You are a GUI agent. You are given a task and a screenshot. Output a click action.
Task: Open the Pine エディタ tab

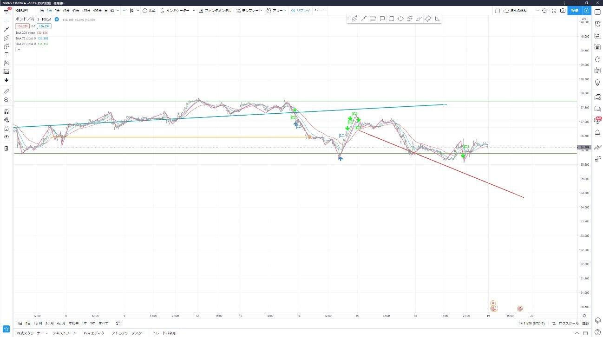[x=93, y=333]
